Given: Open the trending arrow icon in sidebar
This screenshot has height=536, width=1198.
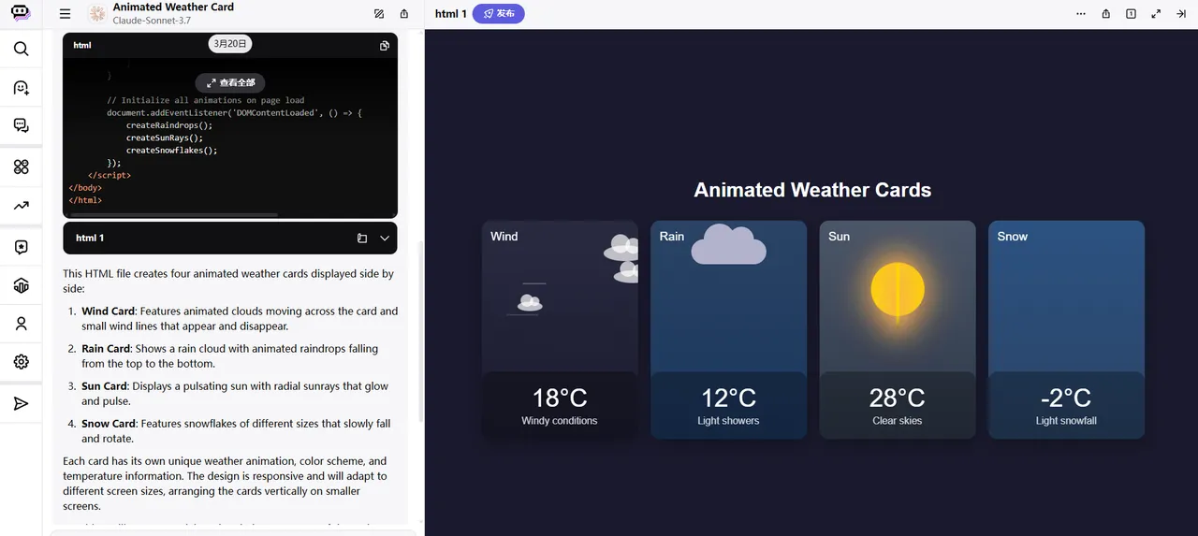Looking at the screenshot, I should click(x=21, y=206).
